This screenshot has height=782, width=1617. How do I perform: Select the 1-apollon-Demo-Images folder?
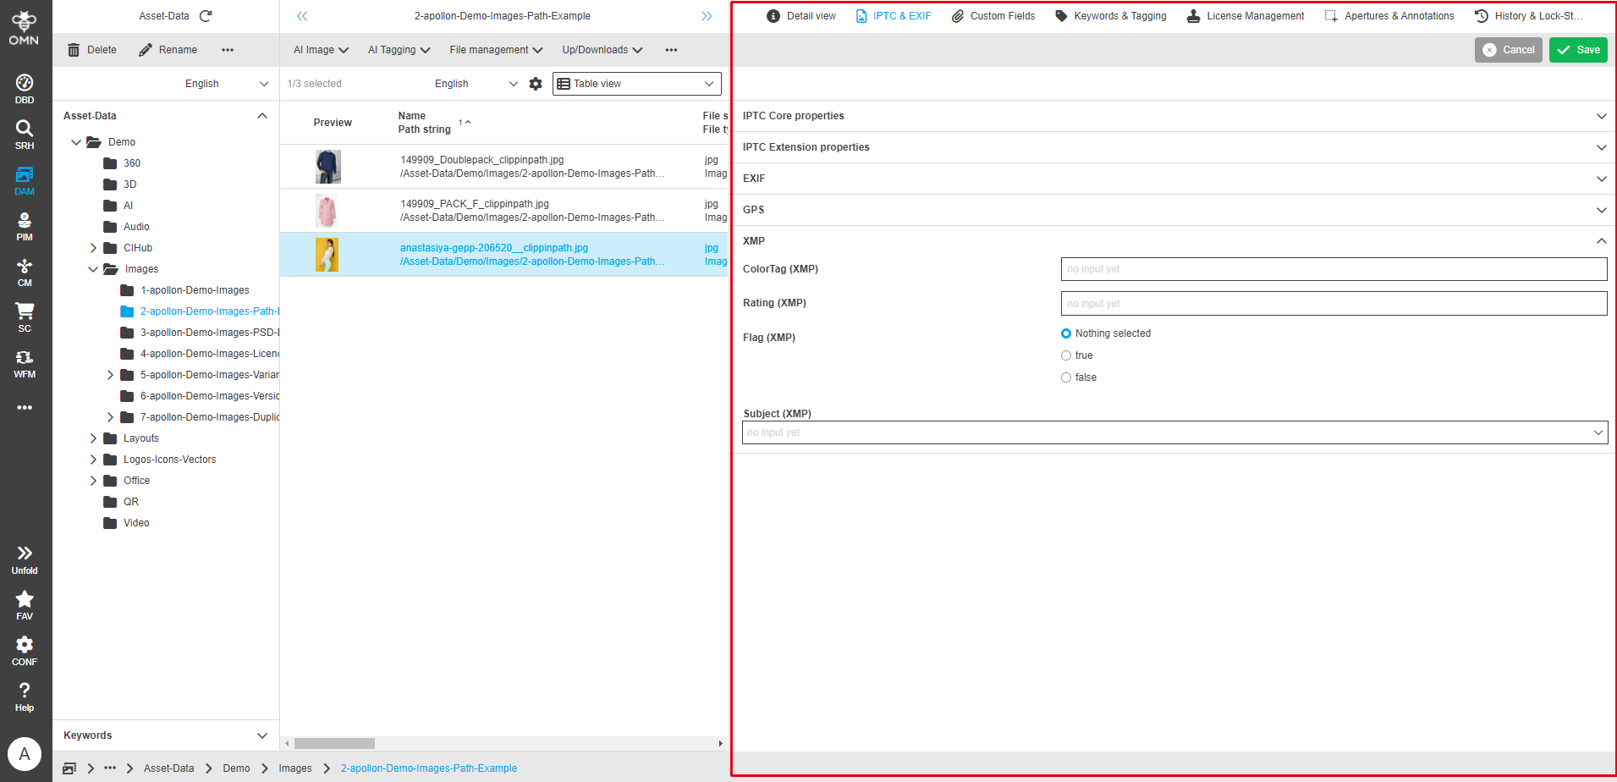pos(195,290)
